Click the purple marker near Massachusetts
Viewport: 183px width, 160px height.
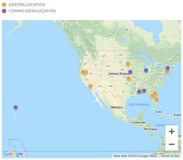pyautogui.click(x=168, y=68)
